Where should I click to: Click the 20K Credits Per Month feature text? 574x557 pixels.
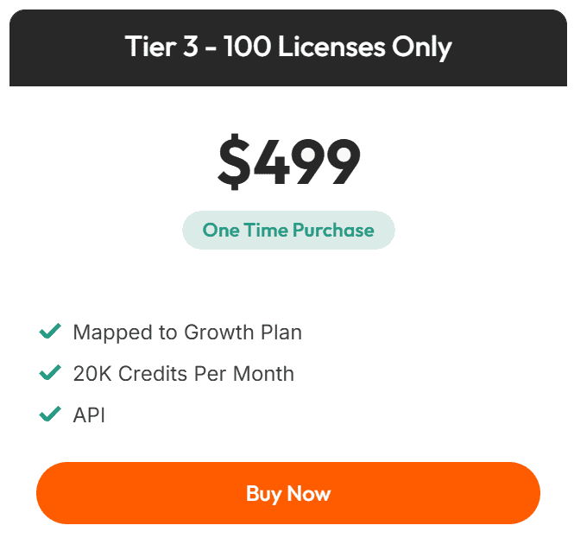click(x=183, y=374)
